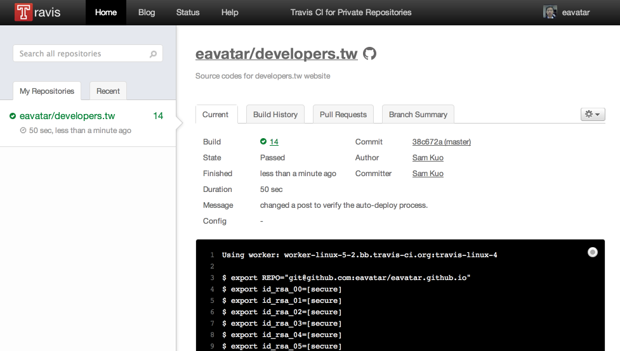
Task: Select eavatar/developers.tw in the sidebar list
Action: click(67, 116)
